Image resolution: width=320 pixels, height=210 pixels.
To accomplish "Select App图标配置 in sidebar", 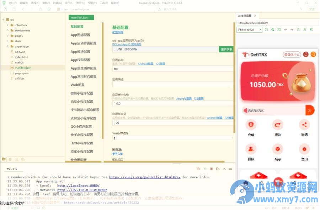I will tap(80, 35).
